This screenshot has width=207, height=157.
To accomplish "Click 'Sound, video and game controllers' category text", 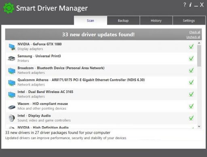I will pyautogui.click(x=44, y=120).
